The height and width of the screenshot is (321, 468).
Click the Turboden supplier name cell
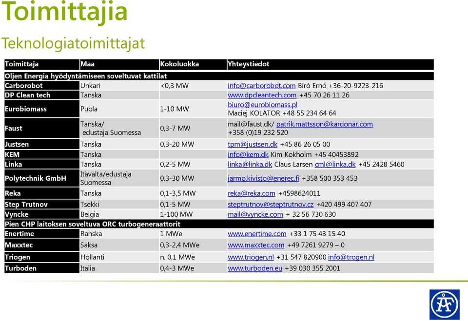click(x=42, y=268)
